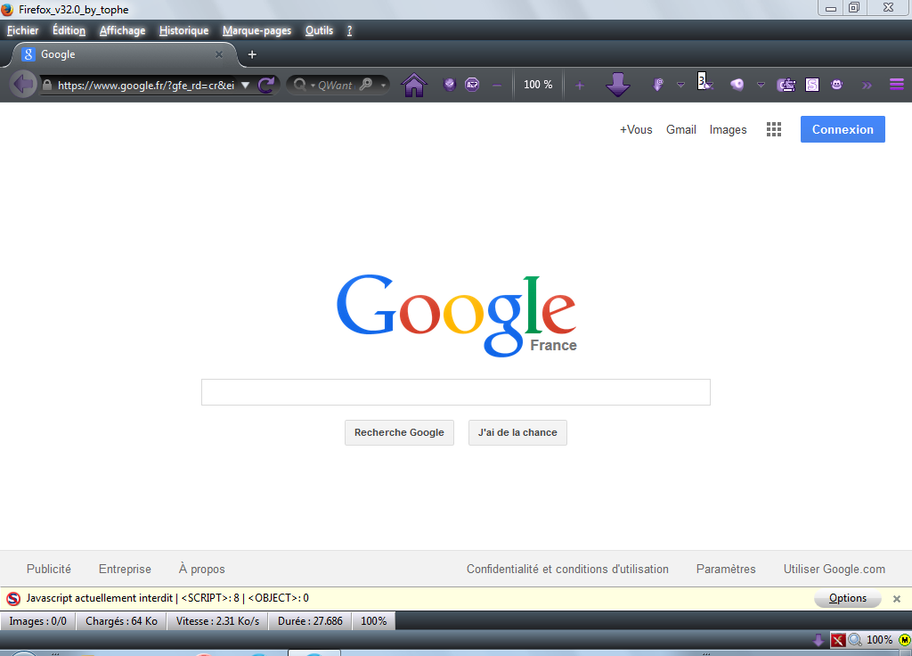Open the +Vous link

click(636, 130)
